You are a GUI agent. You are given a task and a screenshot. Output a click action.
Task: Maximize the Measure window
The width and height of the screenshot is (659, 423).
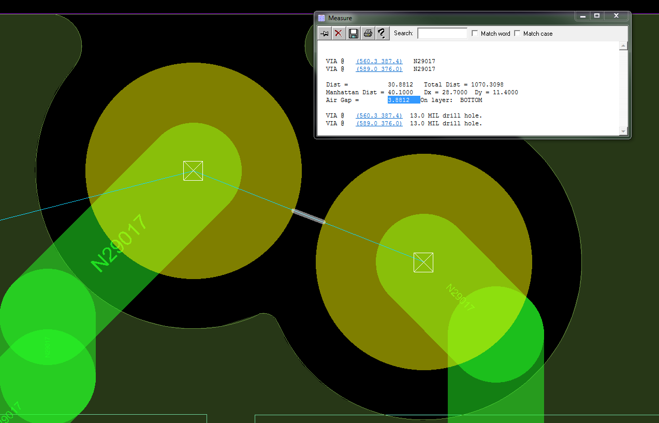pyautogui.click(x=597, y=16)
